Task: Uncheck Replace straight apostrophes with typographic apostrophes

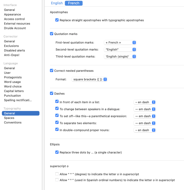Action: click(57, 20)
